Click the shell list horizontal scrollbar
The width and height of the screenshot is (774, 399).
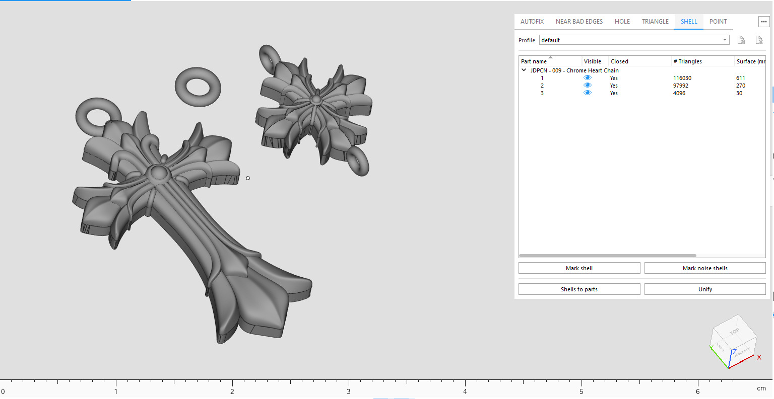click(607, 256)
